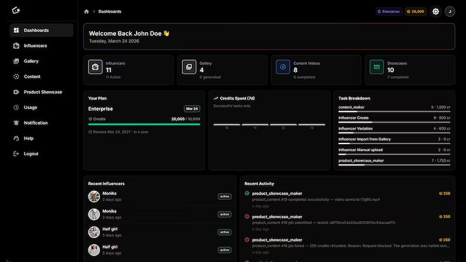This screenshot has width=466, height=262.
Task: Click the Recent Influencers heading
Action: click(x=106, y=183)
